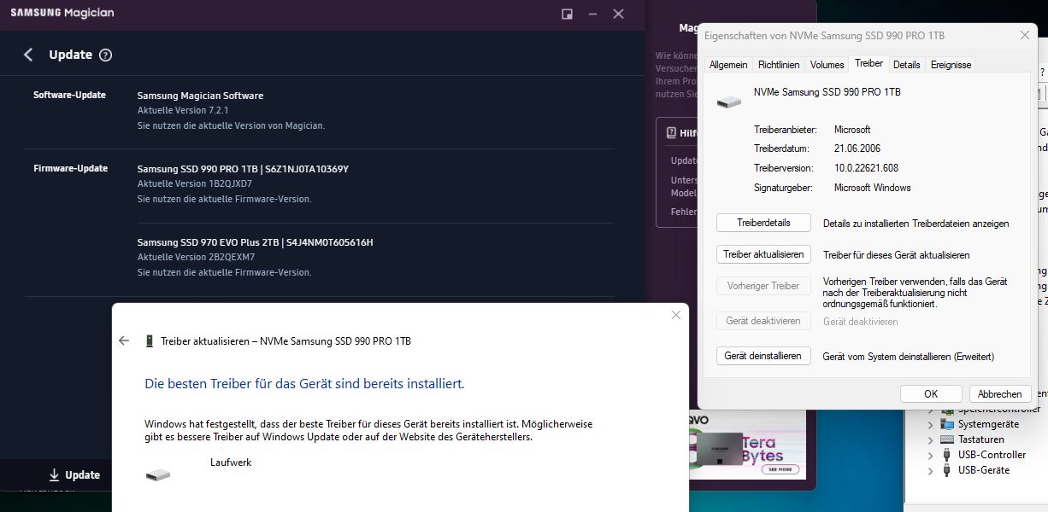
Task: Click 'Die besten Treiber' heading in update dialog
Action: 304,384
